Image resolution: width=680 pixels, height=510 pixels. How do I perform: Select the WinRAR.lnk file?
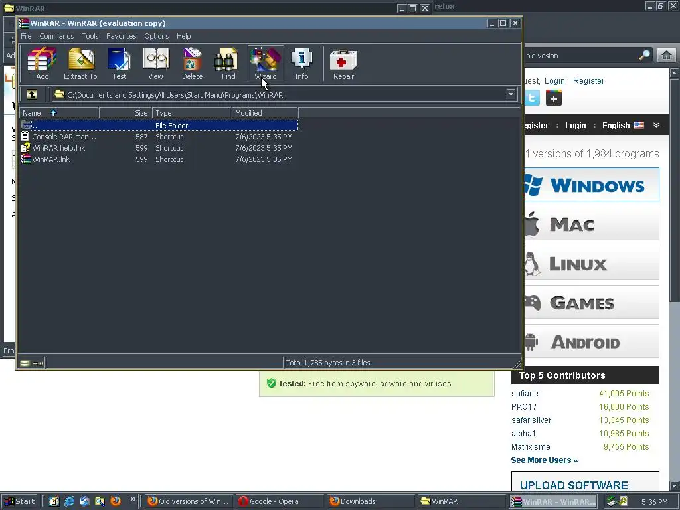coord(159,159)
